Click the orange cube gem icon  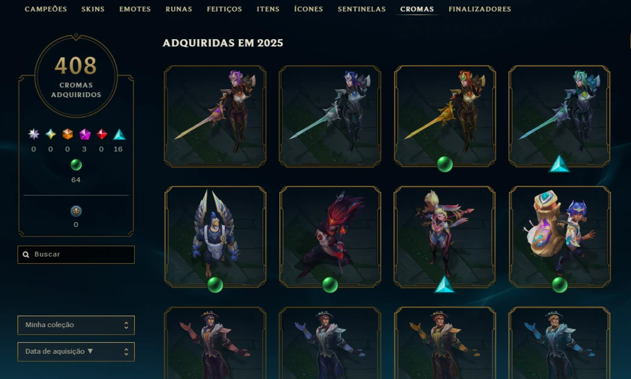pos(68,134)
